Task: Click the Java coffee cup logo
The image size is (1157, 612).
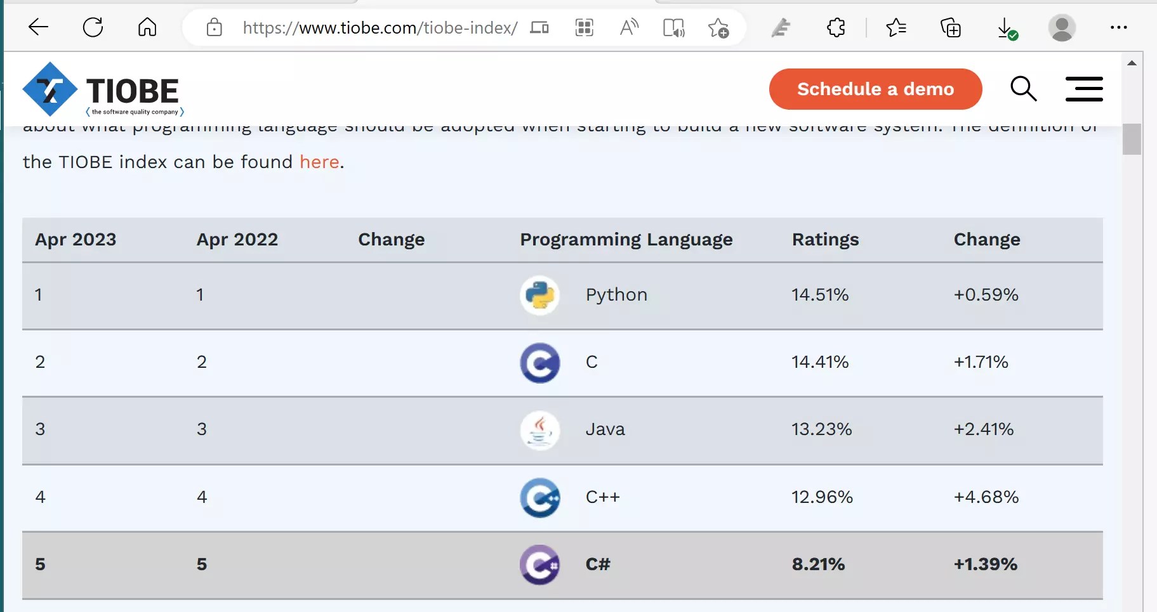Action: 539,430
